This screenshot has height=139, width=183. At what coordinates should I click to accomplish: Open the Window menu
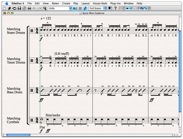coord(128,3)
